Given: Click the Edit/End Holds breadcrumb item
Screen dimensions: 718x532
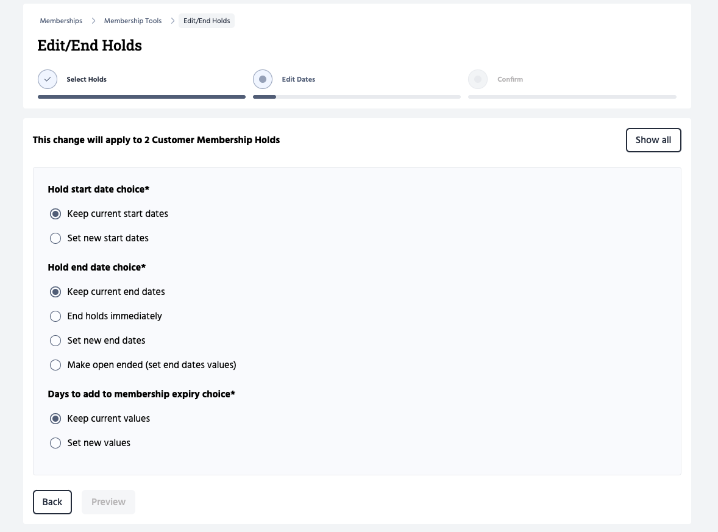Looking at the screenshot, I should coord(207,21).
